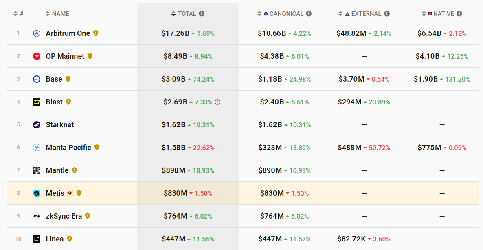
Task: Click Arbitrum One external $48.82M value
Action: [x=352, y=33]
